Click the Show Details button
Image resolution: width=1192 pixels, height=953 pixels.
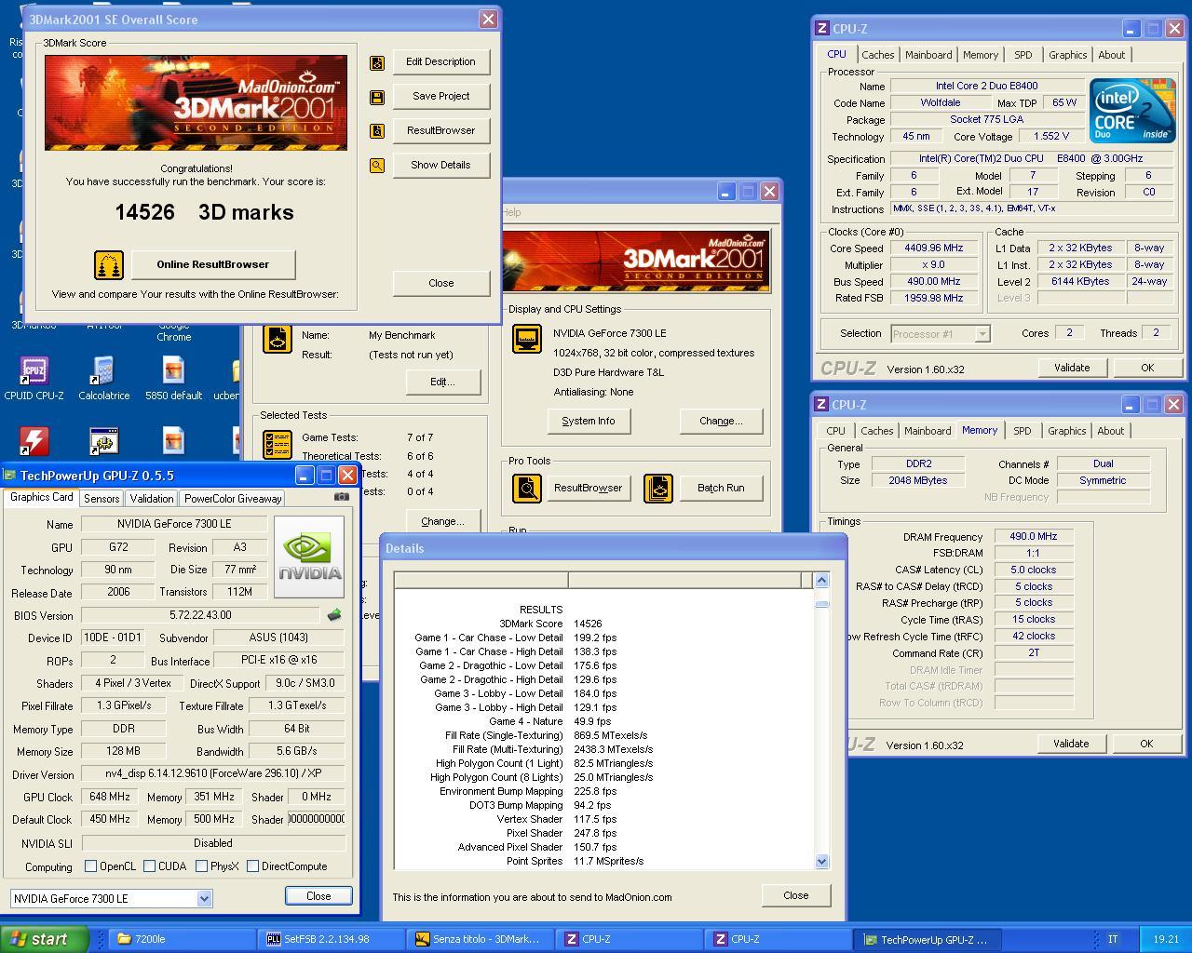[x=440, y=166]
